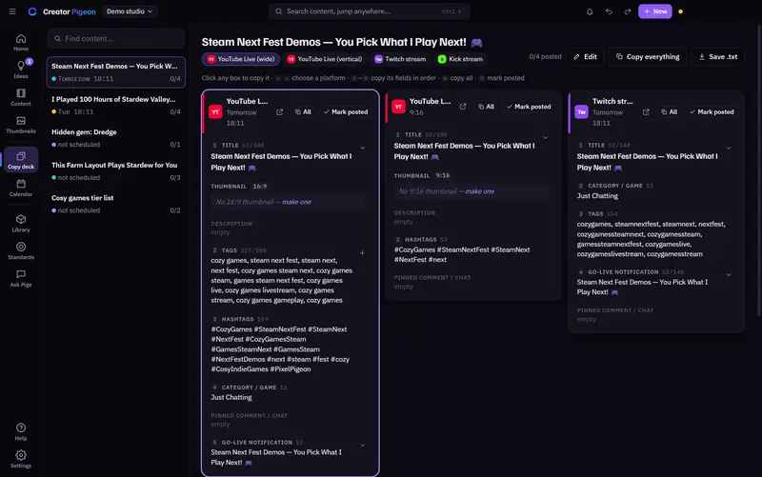Copy Just Chatting category on first card
The image size is (762, 477).
click(231, 397)
